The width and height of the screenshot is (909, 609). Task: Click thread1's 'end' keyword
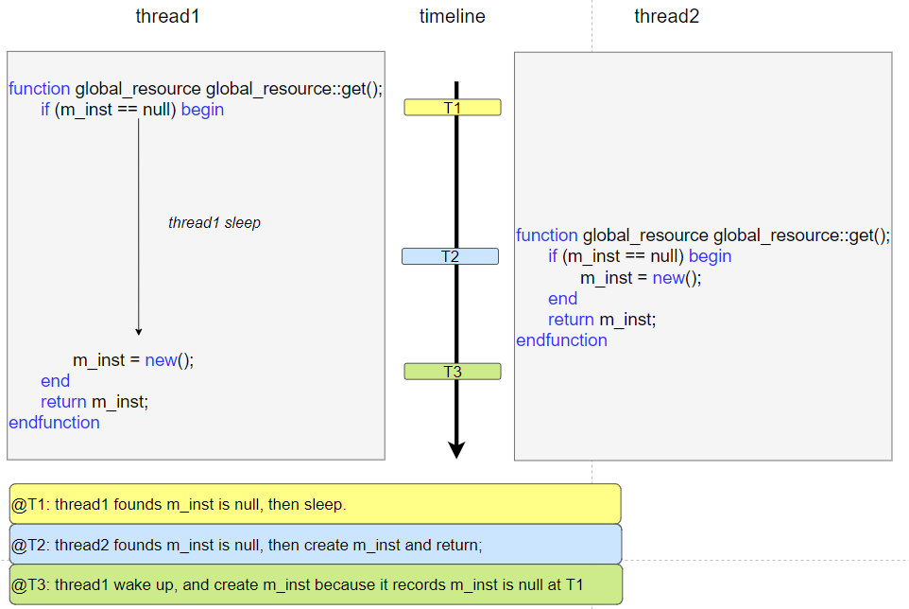pos(55,381)
